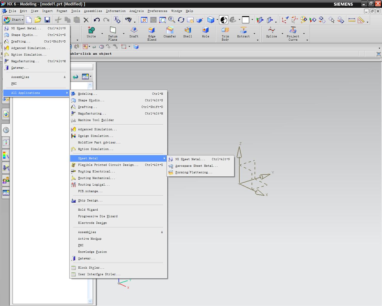Choose Routing Mechanical
The width and height of the screenshot is (382, 306).
(118, 178)
